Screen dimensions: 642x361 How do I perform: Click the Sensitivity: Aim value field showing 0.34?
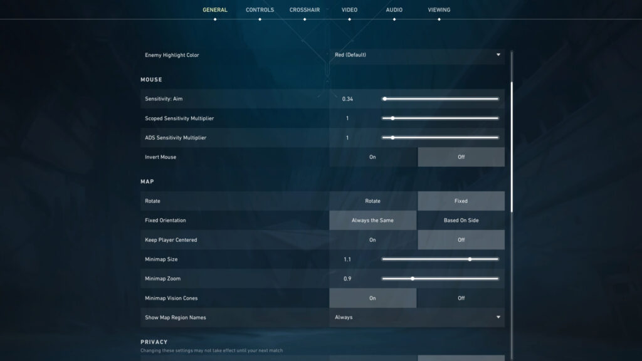[349, 98]
